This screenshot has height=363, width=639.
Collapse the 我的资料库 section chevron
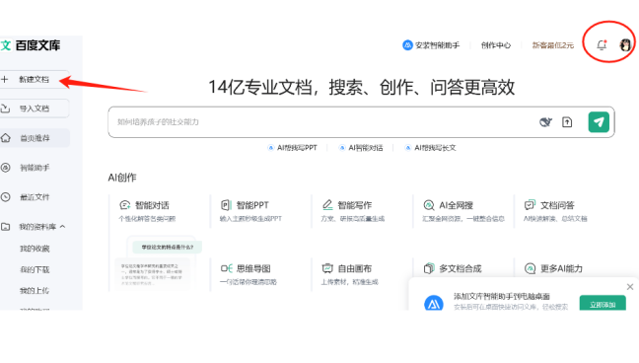tap(62, 226)
